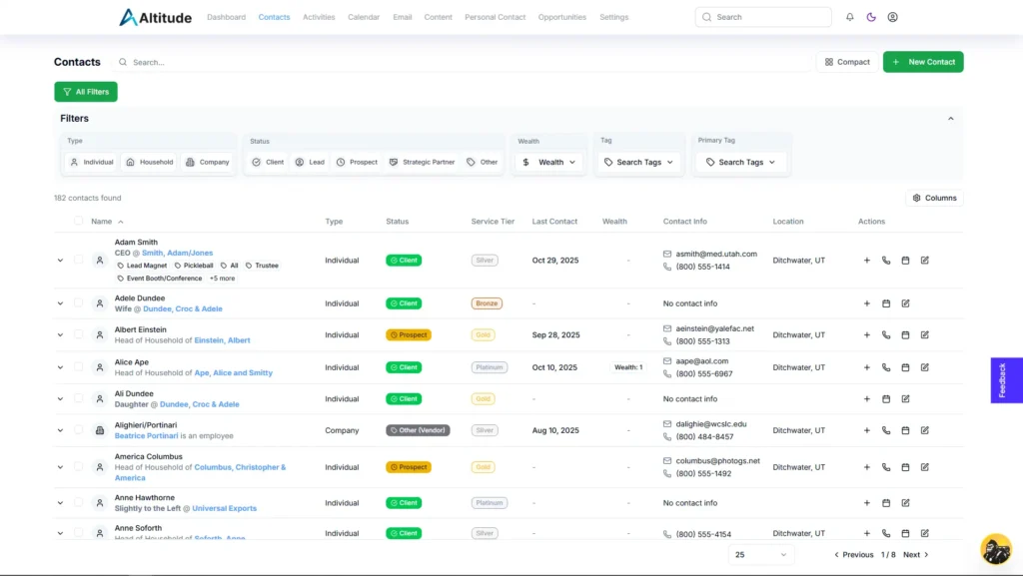Image resolution: width=1023 pixels, height=576 pixels.
Task: Open the Wealth filter dropdown
Action: [x=549, y=162]
